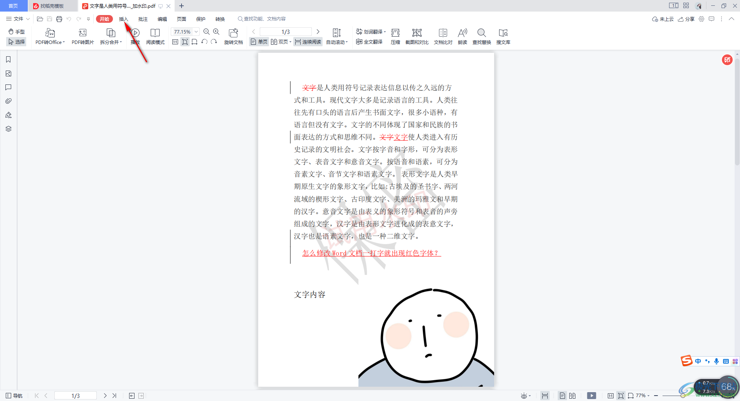Open the 文件 menu

[x=18, y=19]
